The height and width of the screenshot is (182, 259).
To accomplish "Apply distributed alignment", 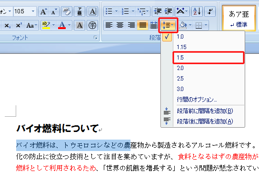I will coord(154,25).
